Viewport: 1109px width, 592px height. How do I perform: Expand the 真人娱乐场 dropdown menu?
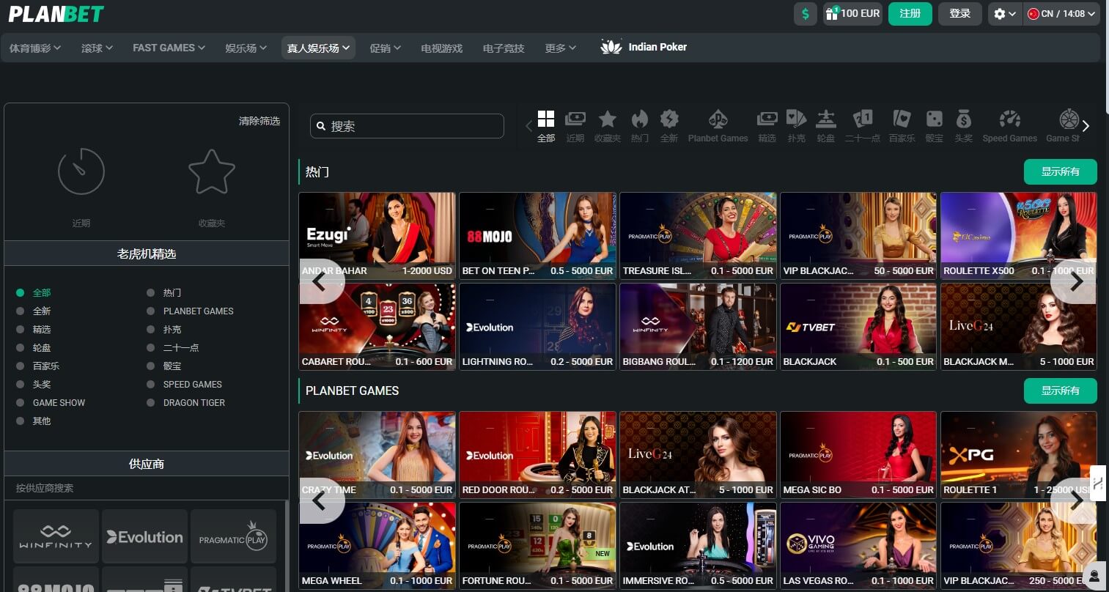tap(318, 48)
